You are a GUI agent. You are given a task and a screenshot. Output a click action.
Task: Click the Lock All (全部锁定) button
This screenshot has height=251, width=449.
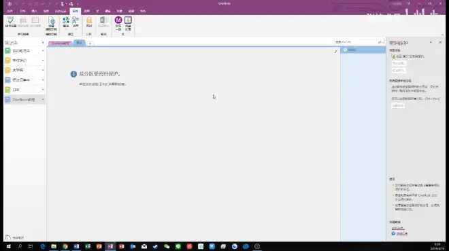coord(398,105)
